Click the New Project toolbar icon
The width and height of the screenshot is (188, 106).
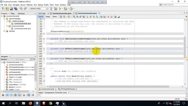click(7, 9)
